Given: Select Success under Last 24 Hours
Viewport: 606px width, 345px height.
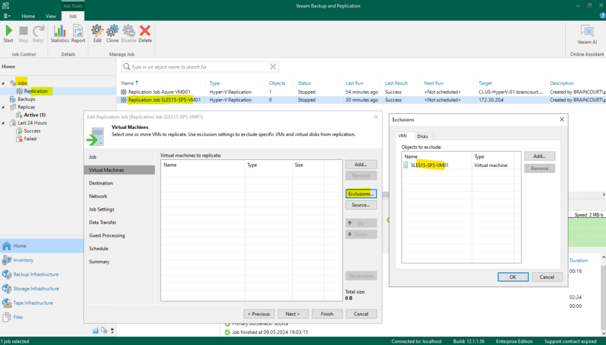Looking at the screenshot, I should pos(32,131).
